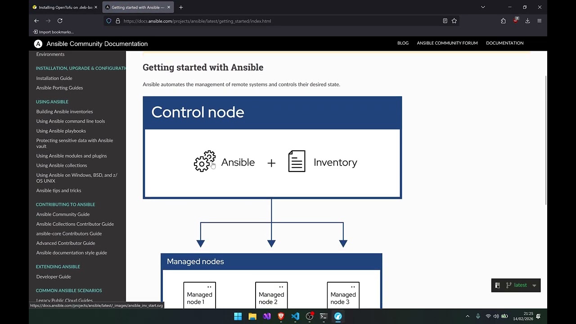The width and height of the screenshot is (576, 324).
Task: Open the uBlock Origin extension icon
Action: pos(516,21)
